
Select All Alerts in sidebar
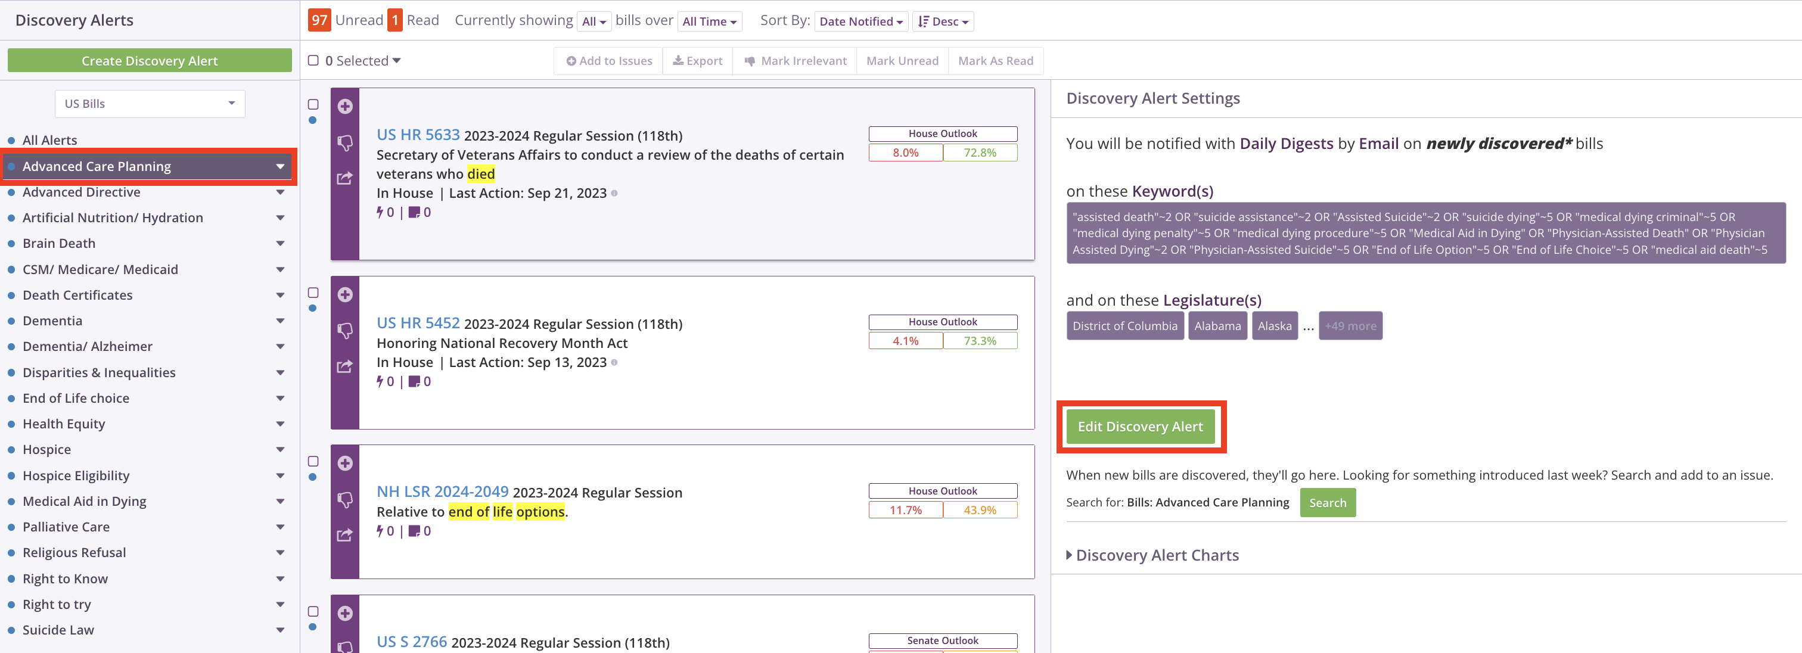coord(49,141)
